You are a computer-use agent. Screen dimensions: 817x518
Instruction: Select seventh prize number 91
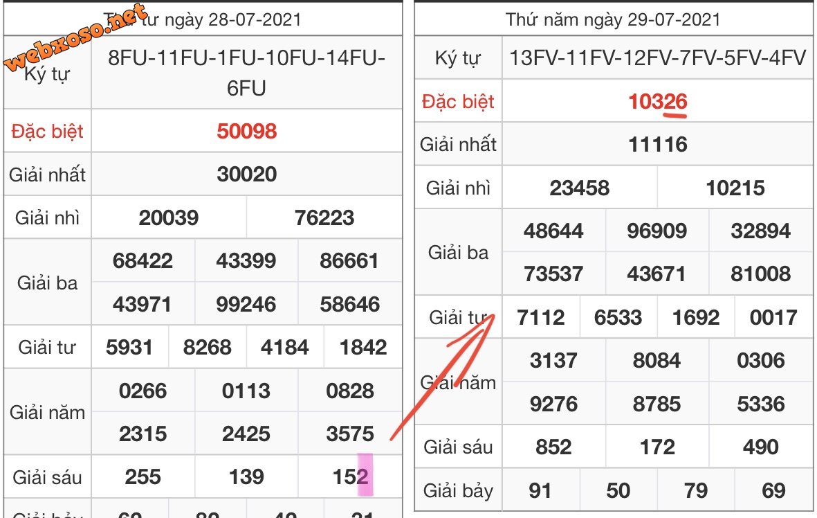[540, 491]
